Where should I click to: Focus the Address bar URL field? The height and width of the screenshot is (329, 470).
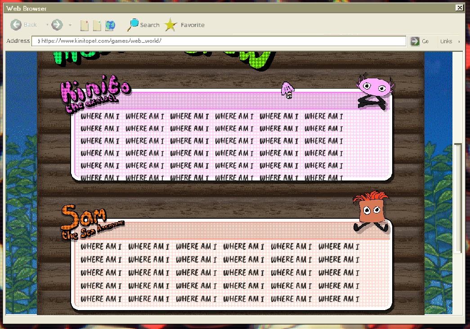tap(219, 41)
